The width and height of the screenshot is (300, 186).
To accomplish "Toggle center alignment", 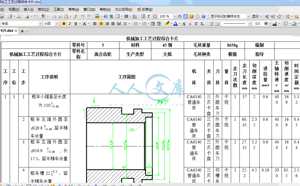I will tap(101, 24).
